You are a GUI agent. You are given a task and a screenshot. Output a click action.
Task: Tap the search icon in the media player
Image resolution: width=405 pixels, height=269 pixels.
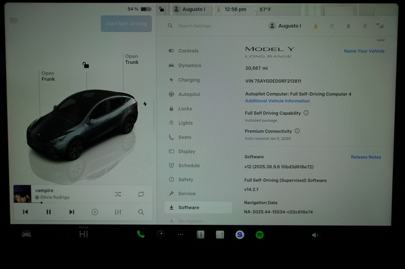click(x=140, y=212)
